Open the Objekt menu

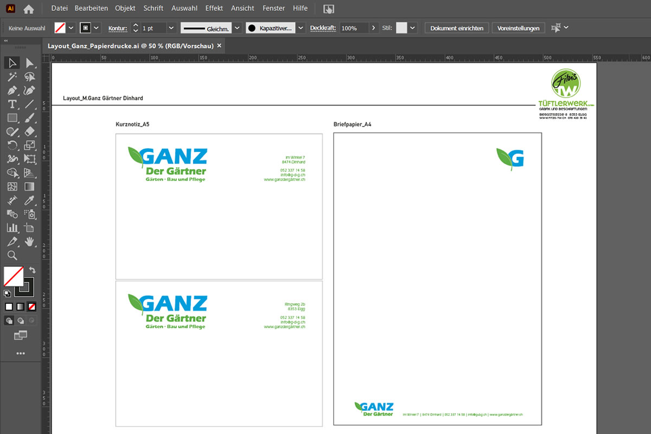(125, 8)
